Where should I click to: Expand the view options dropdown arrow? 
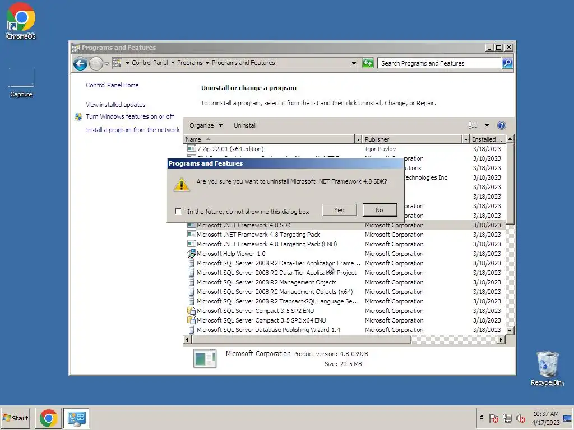pos(487,125)
